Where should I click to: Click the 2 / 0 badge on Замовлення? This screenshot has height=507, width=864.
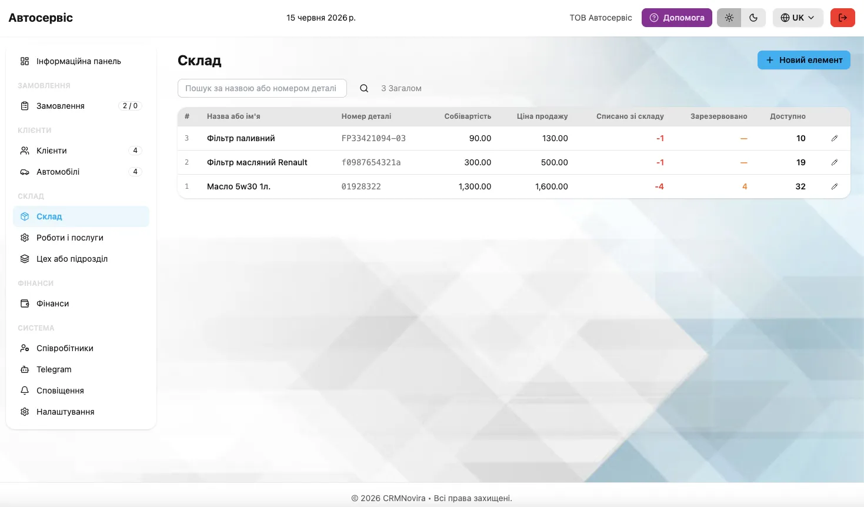130,106
